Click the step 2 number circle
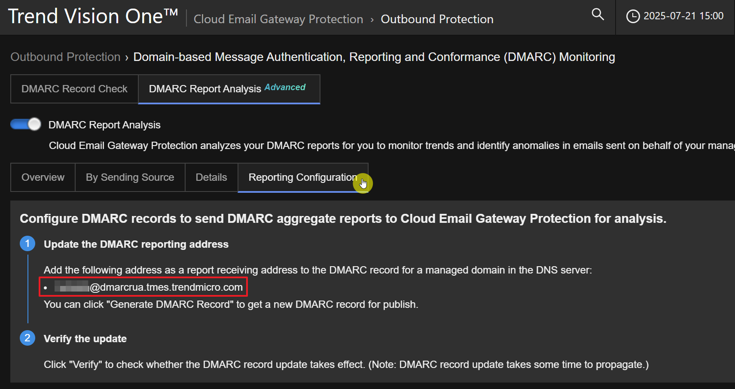Image resolution: width=735 pixels, height=389 pixels. 27,338
